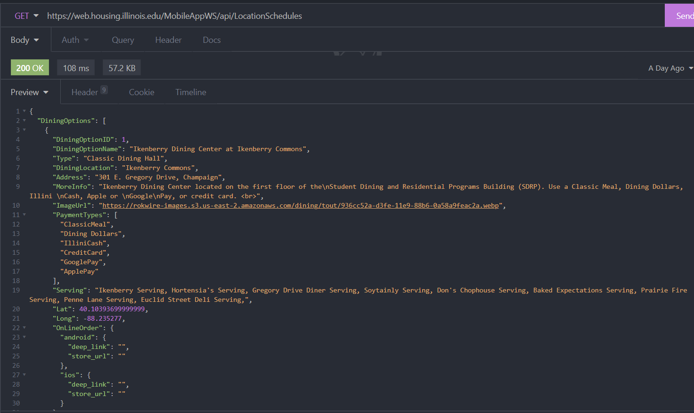Click the Lat value 40.10393699999999

point(112,309)
